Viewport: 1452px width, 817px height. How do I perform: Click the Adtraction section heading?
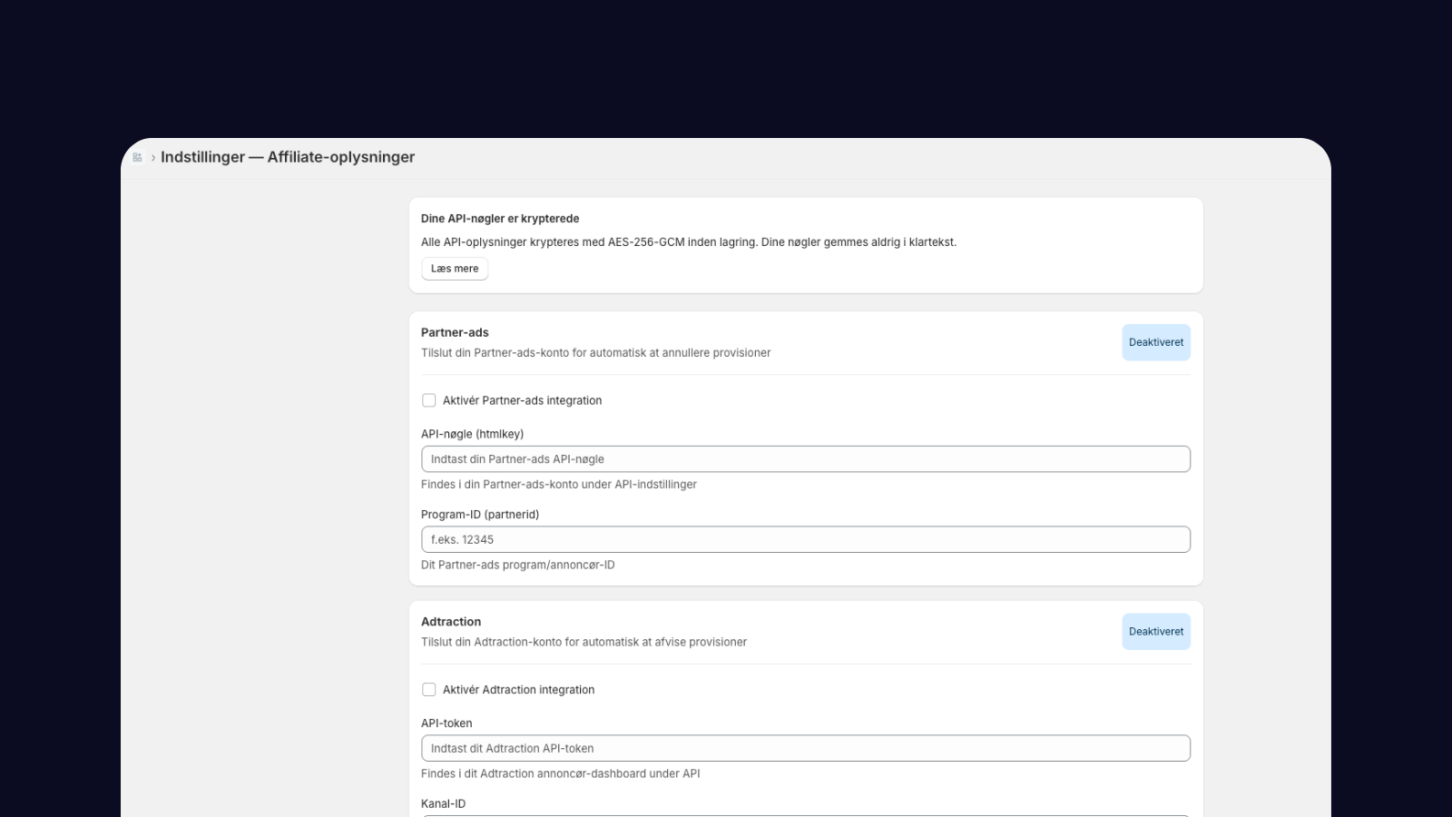pos(451,622)
